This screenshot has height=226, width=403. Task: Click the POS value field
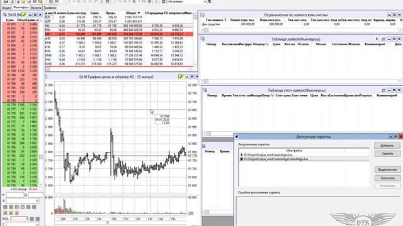click(x=20, y=219)
